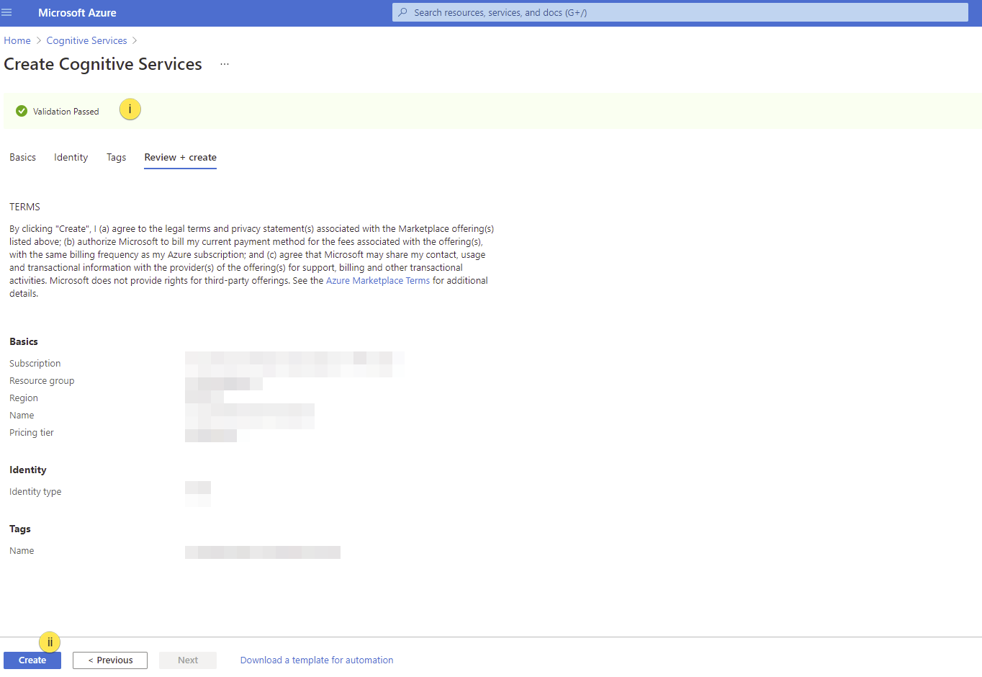Click the Create Cognitive Services page title

point(103,64)
